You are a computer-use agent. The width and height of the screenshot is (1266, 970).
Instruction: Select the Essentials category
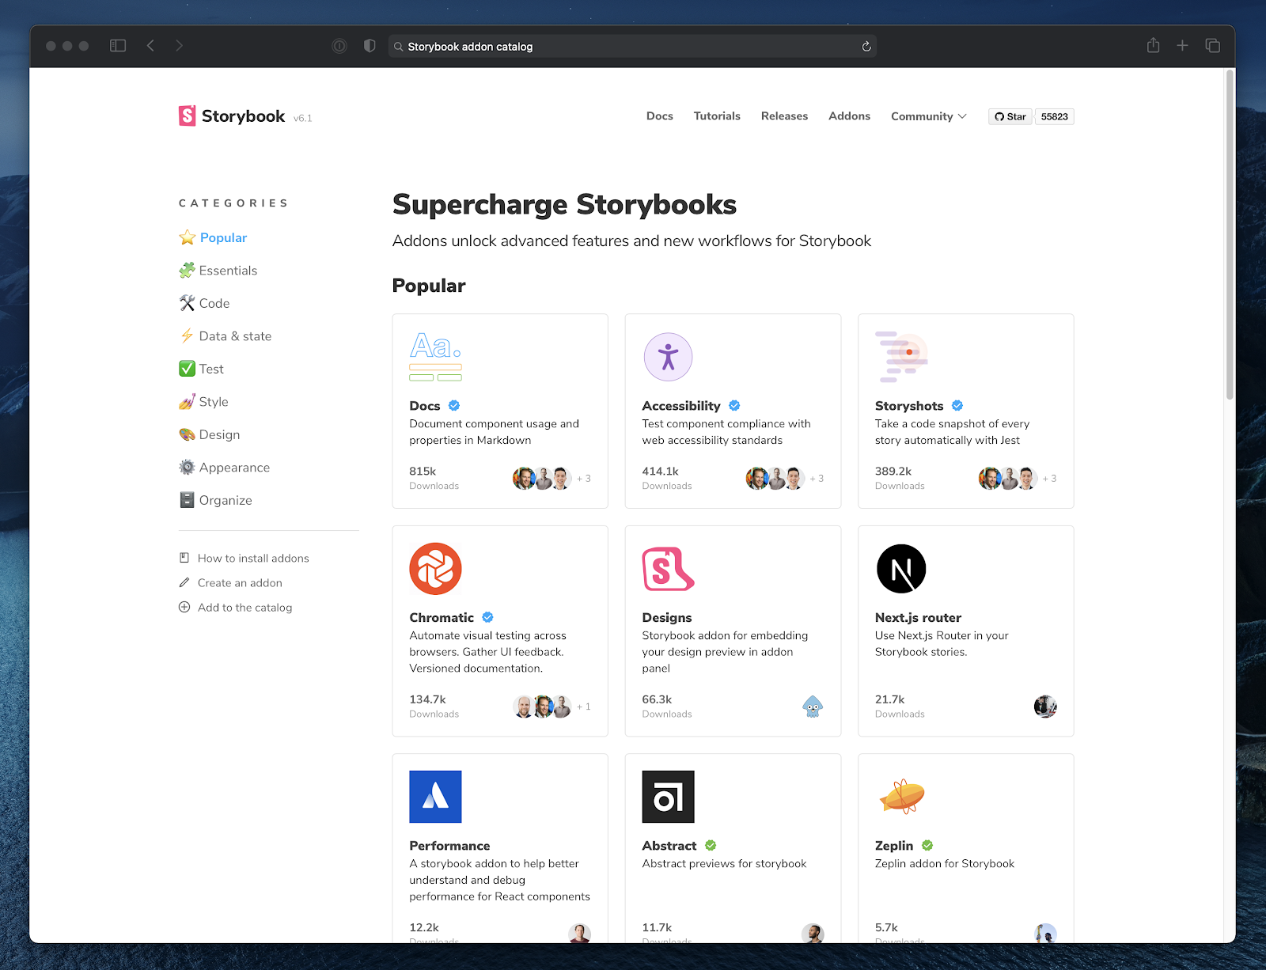(218, 271)
